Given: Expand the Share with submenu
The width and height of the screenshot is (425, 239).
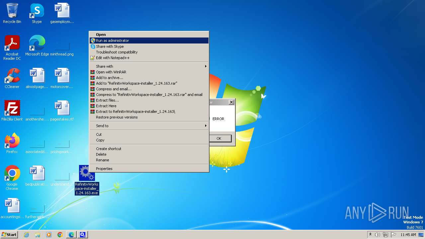Looking at the screenshot, I should [149, 66].
